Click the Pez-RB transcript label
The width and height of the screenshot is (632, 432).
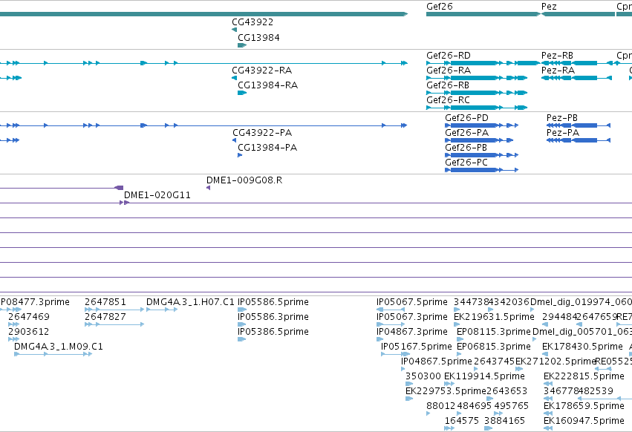[x=557, y=56]
